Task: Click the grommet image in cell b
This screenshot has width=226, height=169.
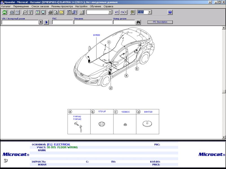Action: (102, 124)
